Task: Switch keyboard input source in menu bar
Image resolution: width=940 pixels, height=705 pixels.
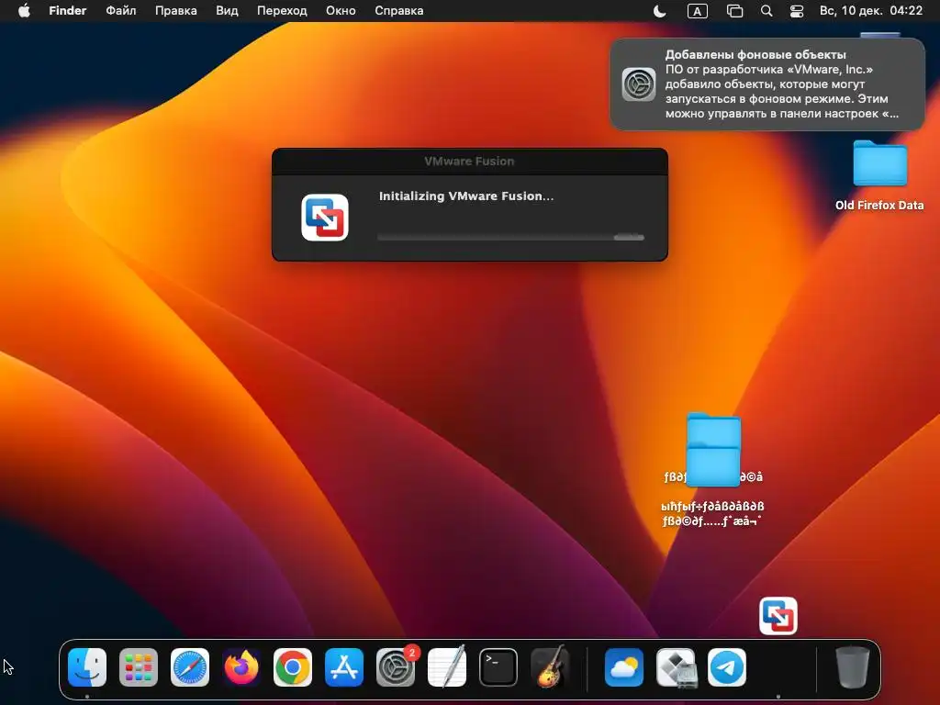Action: [698, 11]
